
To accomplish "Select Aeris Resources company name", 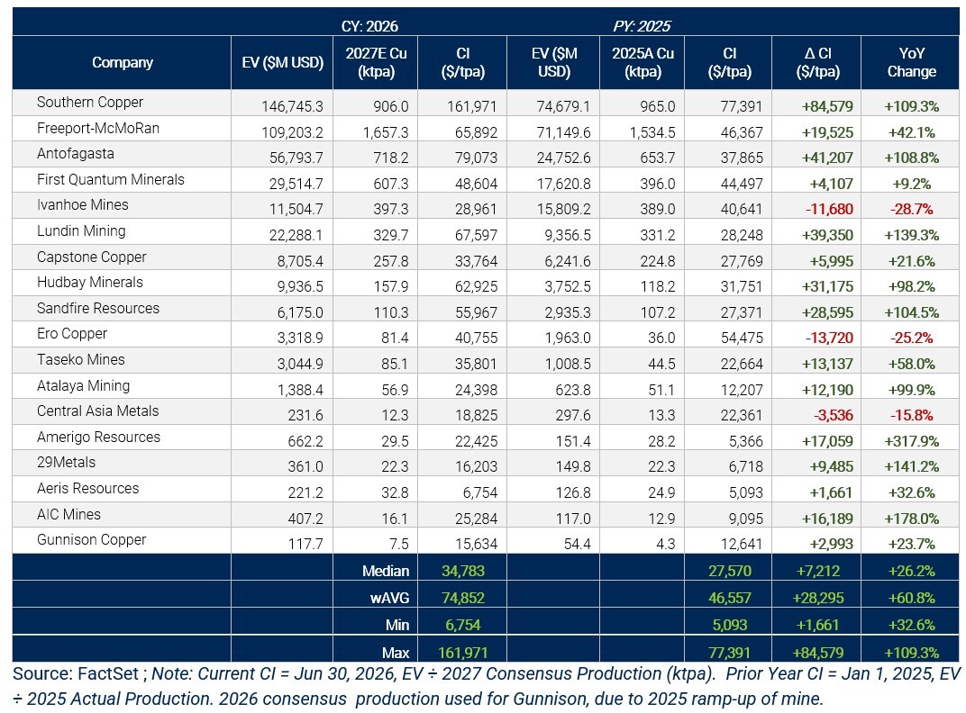I will coord(88,488).
